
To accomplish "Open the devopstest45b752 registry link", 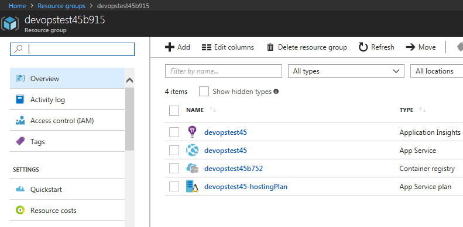I will pos(234,169).
